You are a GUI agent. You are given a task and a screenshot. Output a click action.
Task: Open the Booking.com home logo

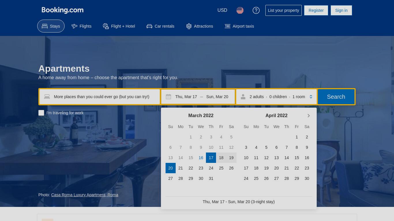point(63,10)
